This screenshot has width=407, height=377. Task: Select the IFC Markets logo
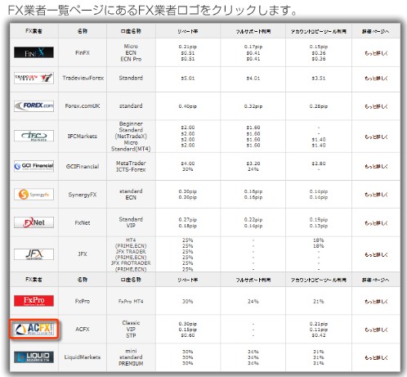click(34, 136)
